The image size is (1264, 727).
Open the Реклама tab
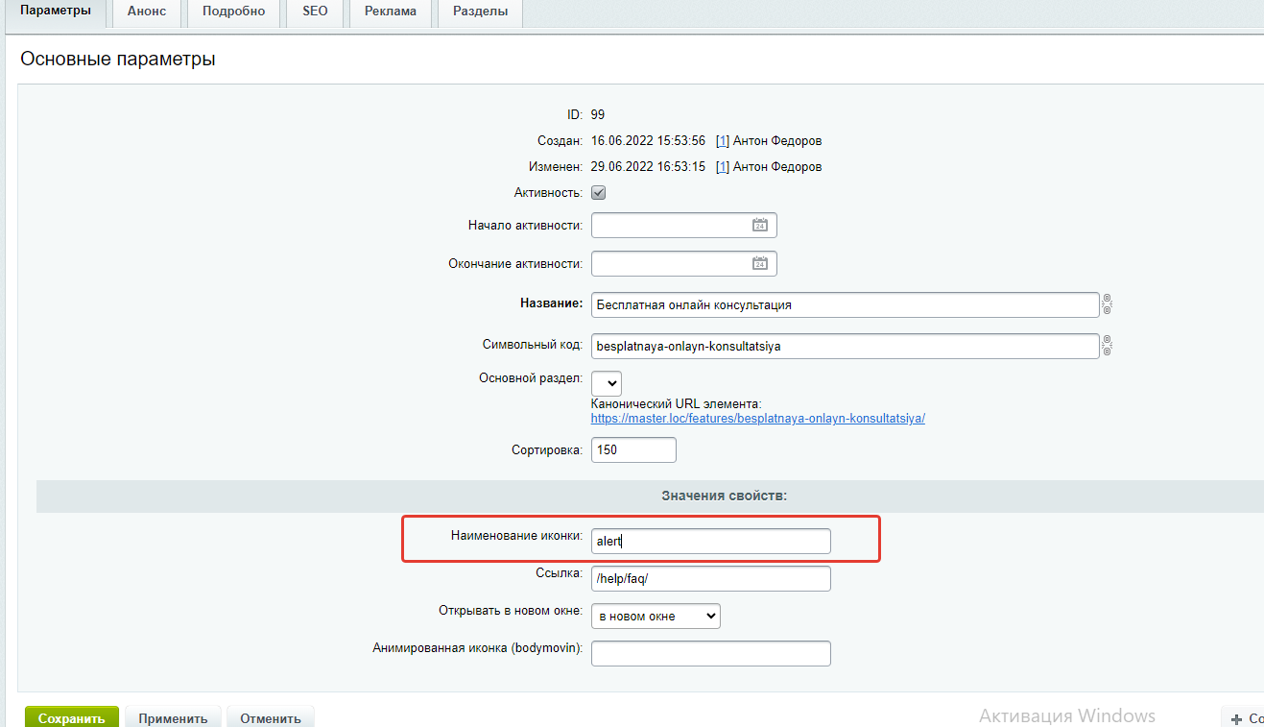point(390,11)
